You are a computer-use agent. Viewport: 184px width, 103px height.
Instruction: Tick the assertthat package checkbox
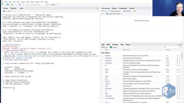tap(102, 58)
